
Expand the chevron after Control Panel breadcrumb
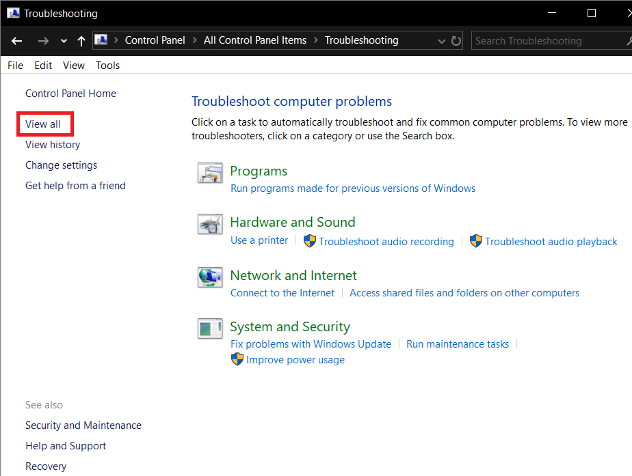(x=194, y=40)
